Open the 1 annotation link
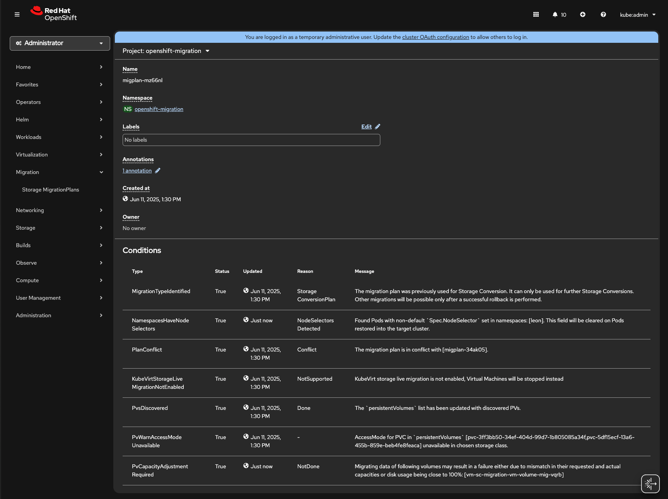Viewport: 668px width, 499px height. [137, 170]
